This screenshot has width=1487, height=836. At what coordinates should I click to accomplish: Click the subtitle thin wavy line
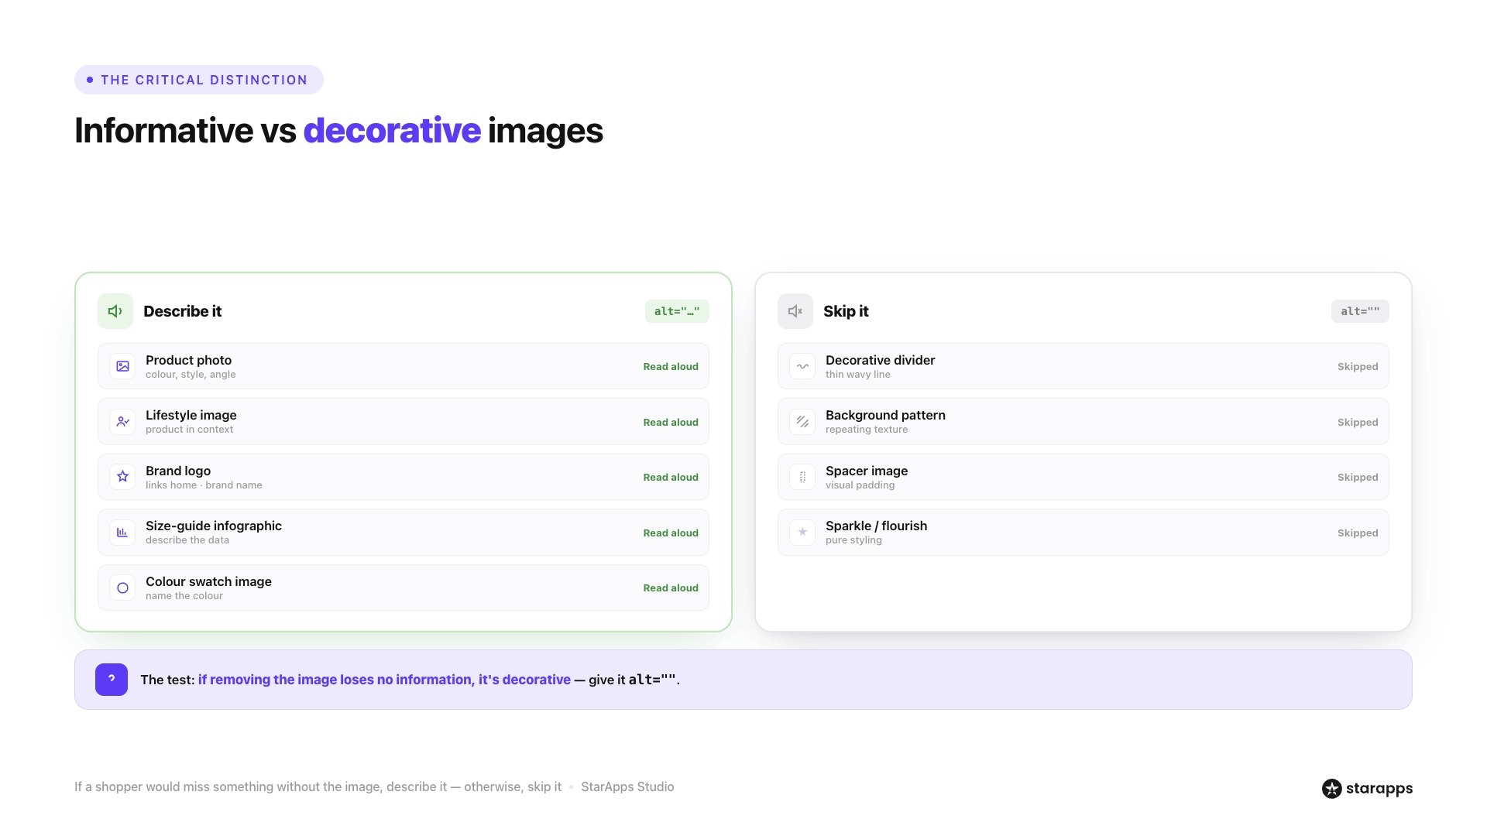pyautogui.click(x=858, y=375)
